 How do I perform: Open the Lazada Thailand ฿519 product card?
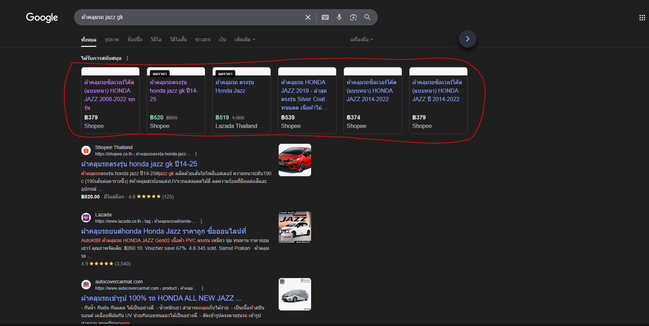tap(242, 100)
